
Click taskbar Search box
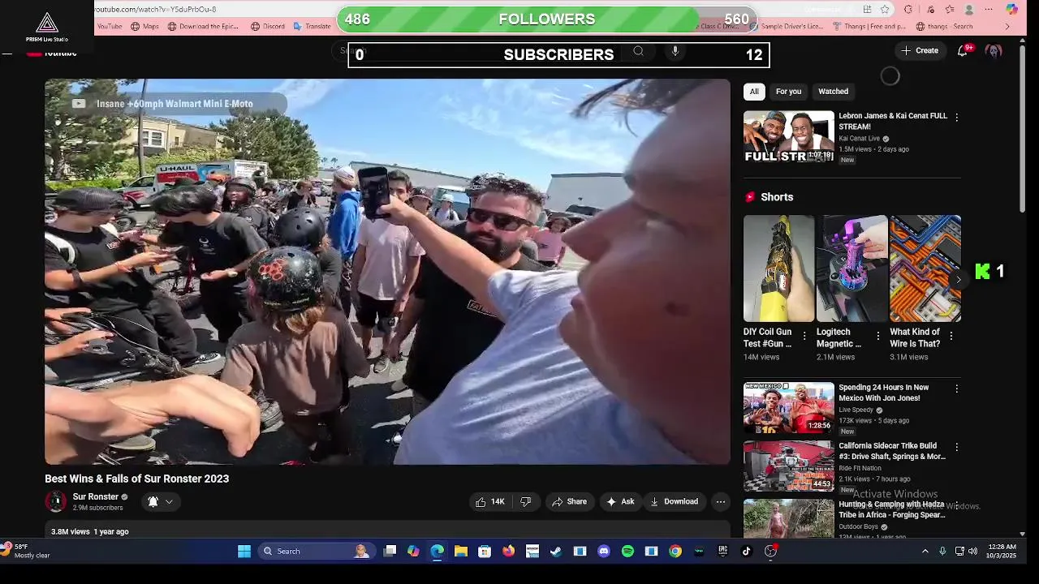317,552
